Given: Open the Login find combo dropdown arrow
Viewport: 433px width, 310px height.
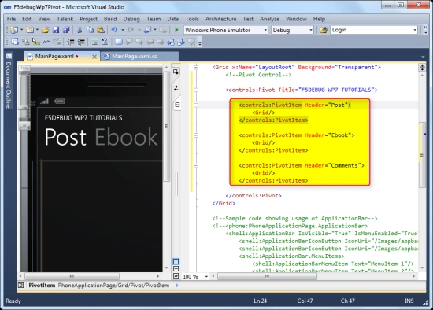Looking at the screenshot, I should (415, 30).
